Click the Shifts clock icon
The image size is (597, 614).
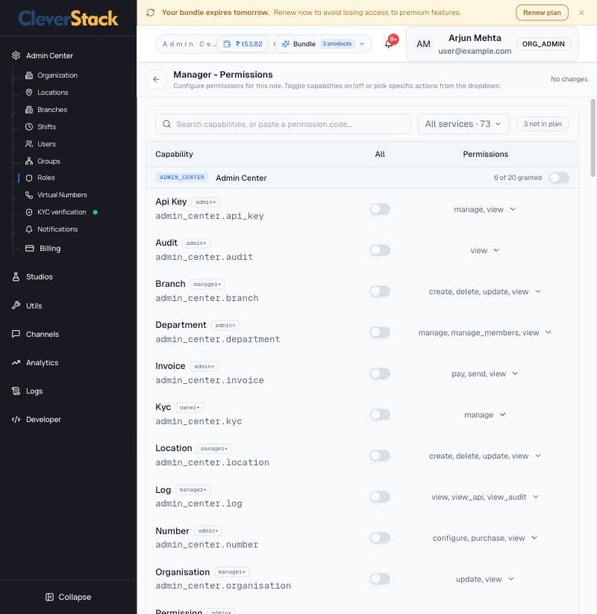tap(29, 127)
